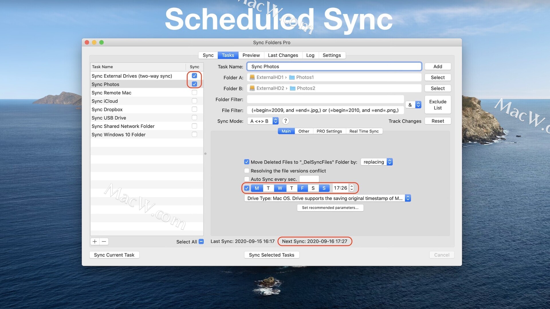Image resolution: width=550 pixels, height=309 pixels.
Task: Enable Resolving the file versions conflict
Action: (x=247, y=171)
